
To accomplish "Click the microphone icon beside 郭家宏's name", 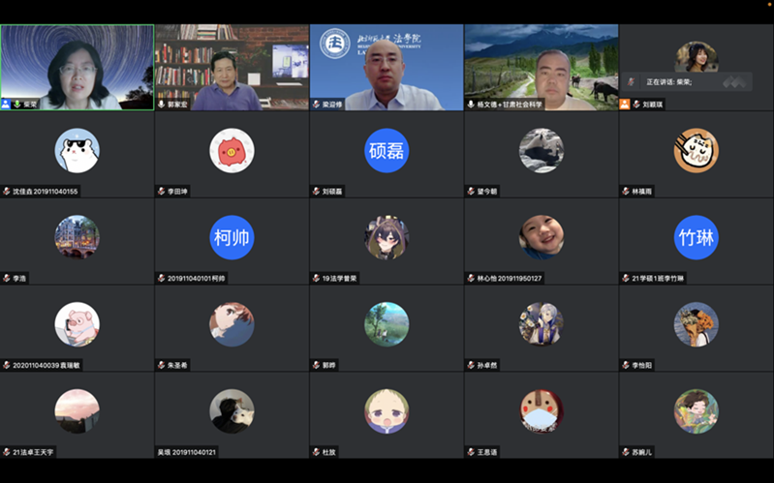I will tap(161, 104).
